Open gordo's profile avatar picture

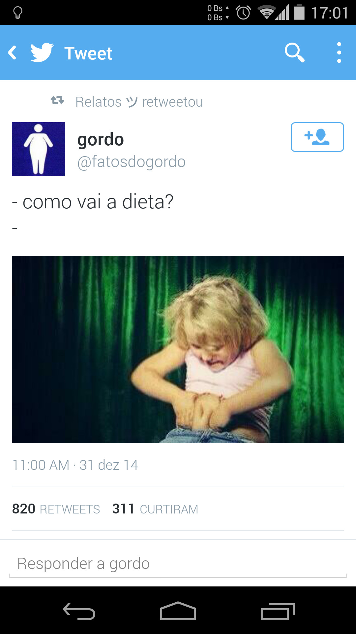(39, 149)
